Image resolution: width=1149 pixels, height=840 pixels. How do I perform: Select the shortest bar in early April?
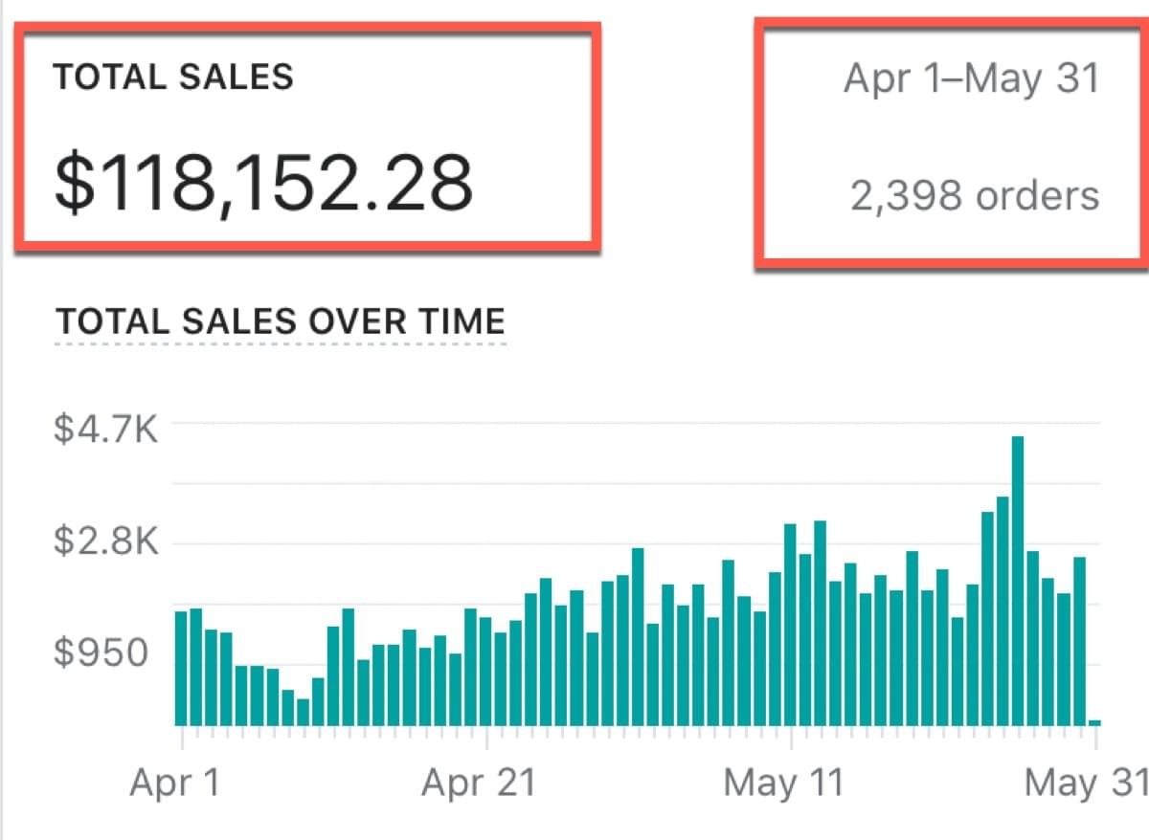(x=304, y=712)
